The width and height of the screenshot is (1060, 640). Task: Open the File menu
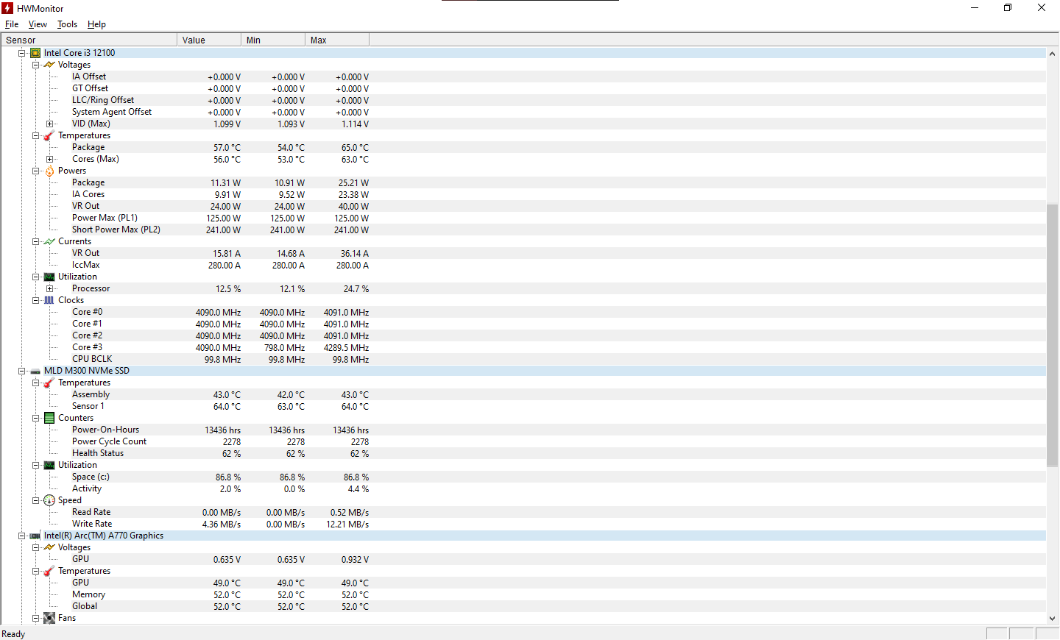point(12,24)
